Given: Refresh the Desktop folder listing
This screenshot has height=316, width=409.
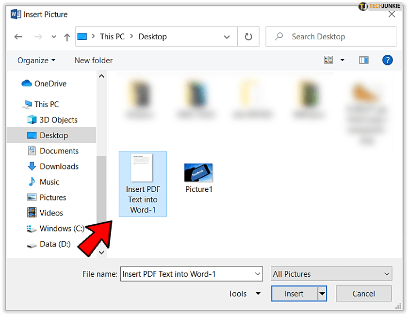Looking at the screenshot, I should coord(248,37).
